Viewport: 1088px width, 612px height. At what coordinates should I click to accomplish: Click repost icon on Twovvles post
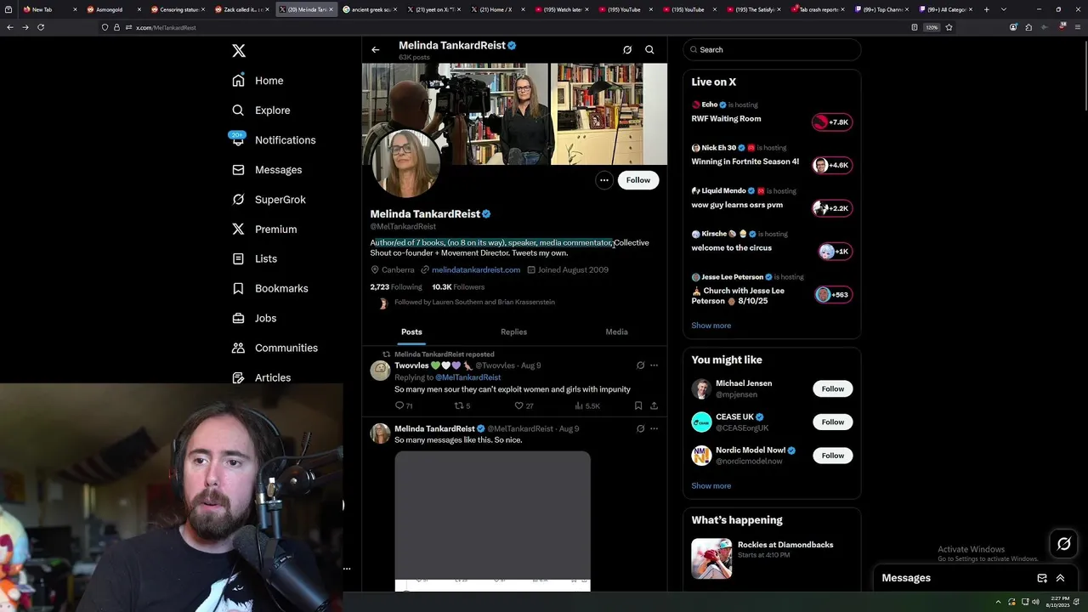tap(459, 406)
